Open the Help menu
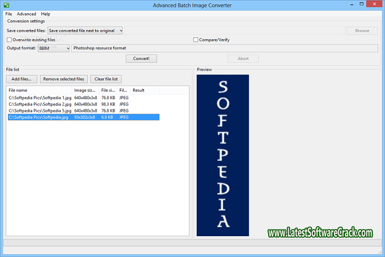The image size is (385, 257). click(45, 14)
